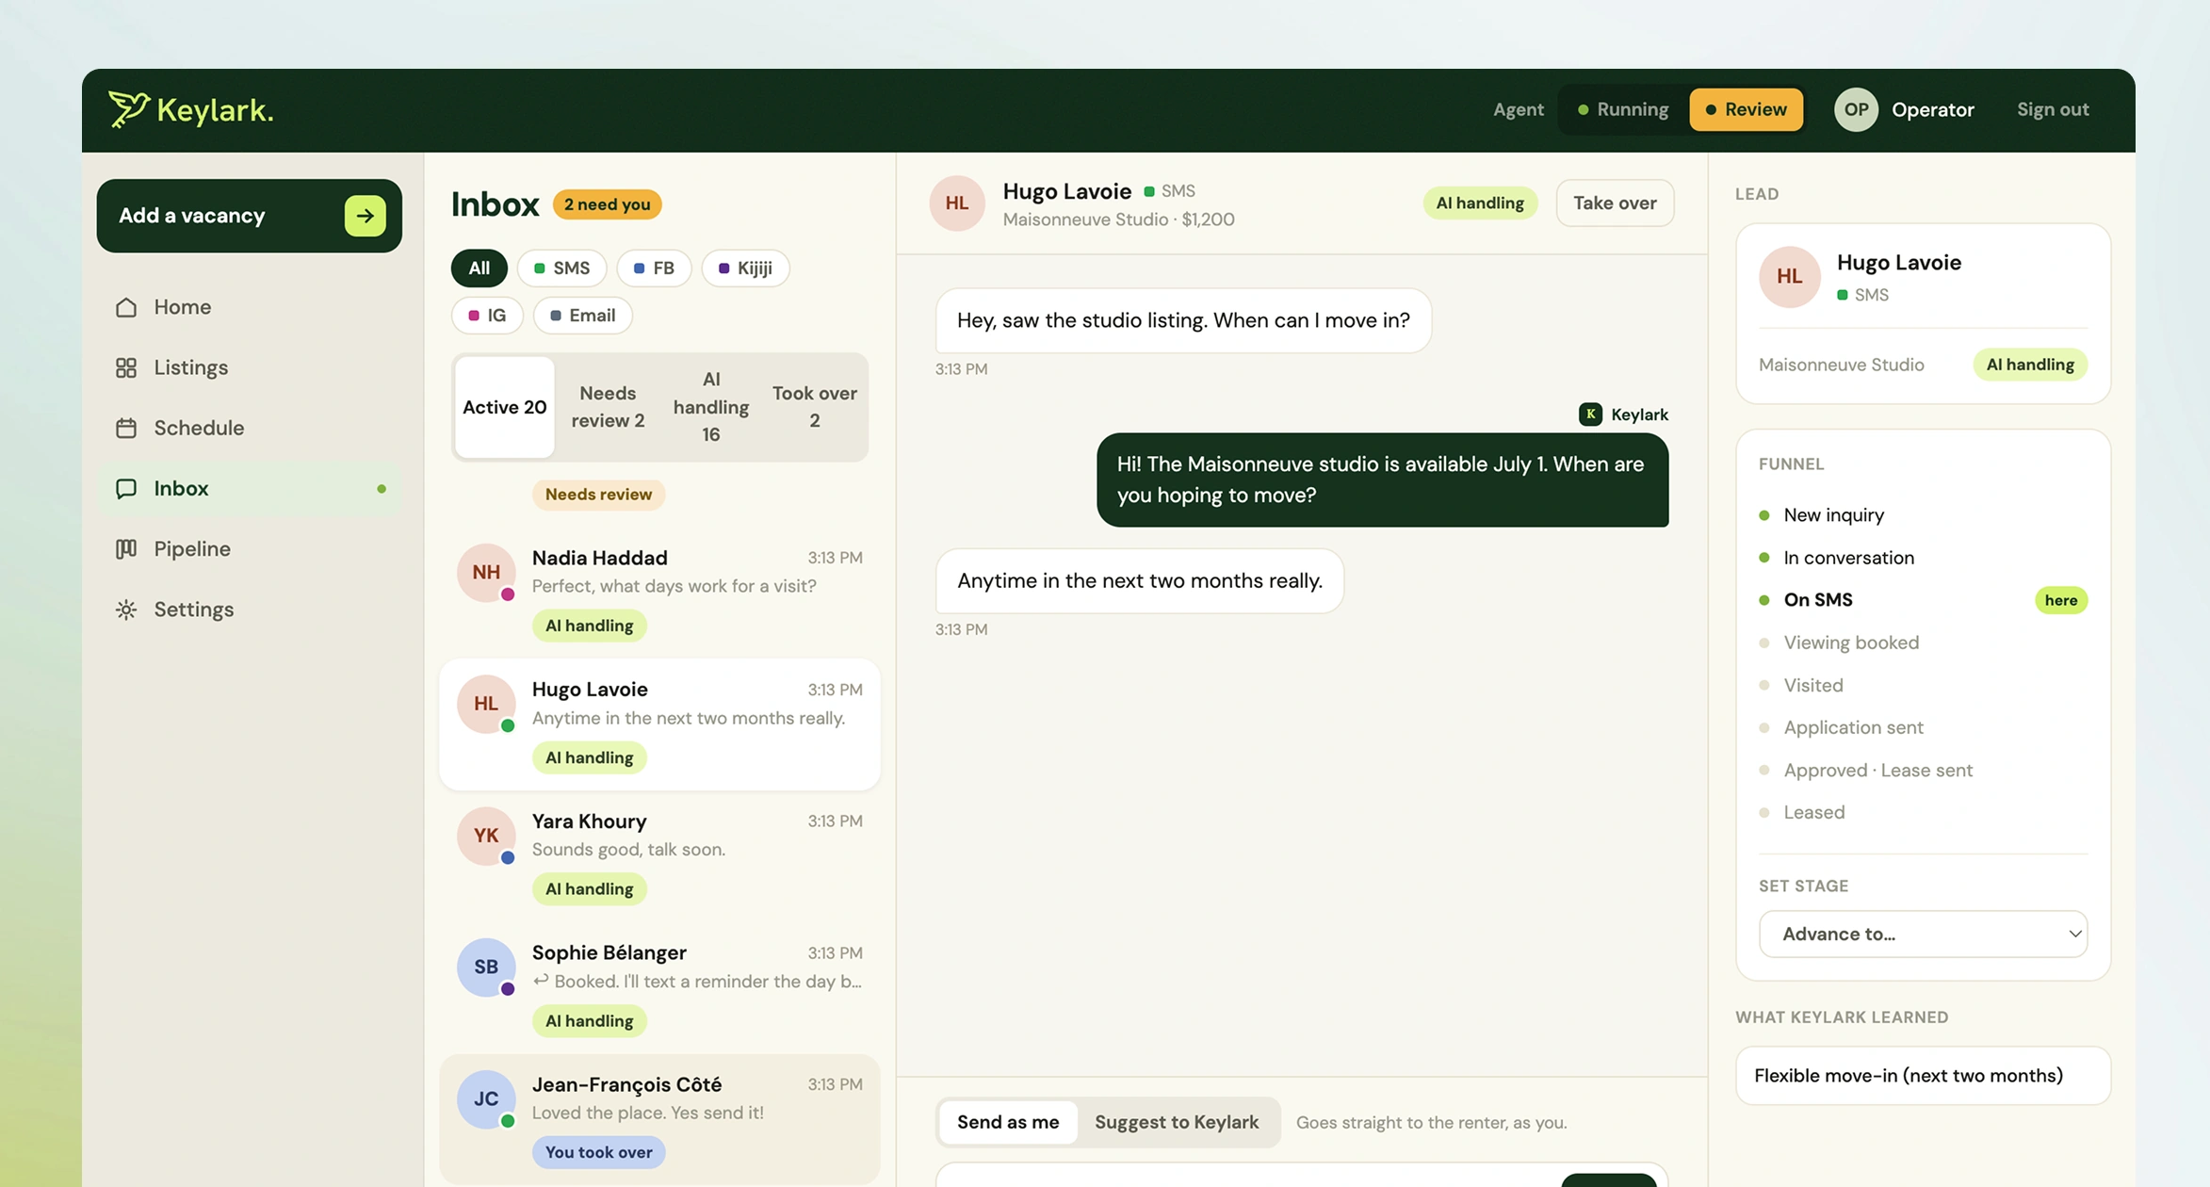Viewport: 2210px width, 1187px height.
Task: Click the Keylark reply about July 1
Action: [x=1382, y=480]
